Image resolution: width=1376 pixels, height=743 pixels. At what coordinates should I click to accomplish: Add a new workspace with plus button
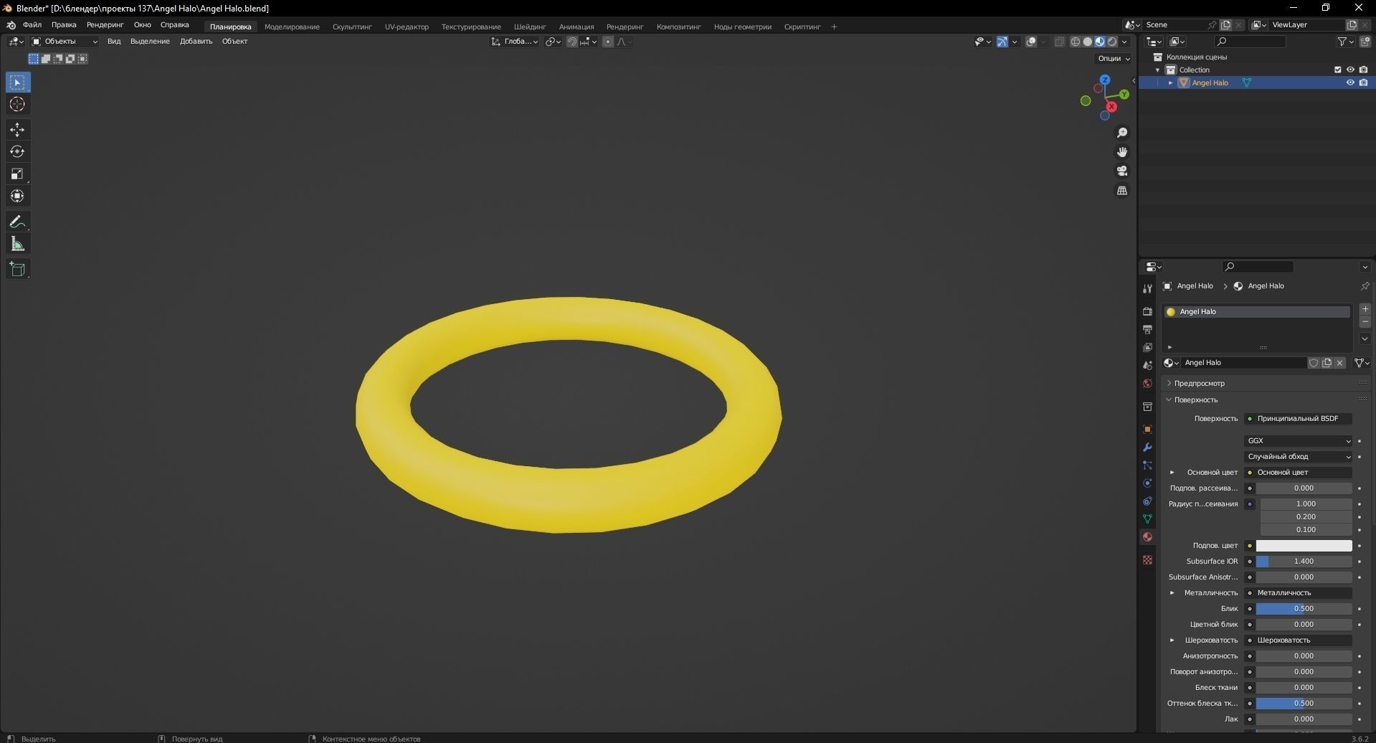click(x=834, y=27)
